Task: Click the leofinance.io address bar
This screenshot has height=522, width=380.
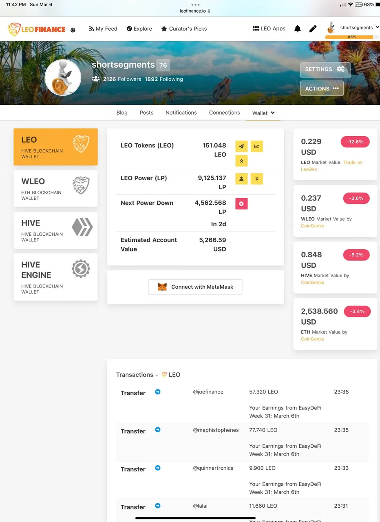Action: pyautogui.click(x=195, y=11)
